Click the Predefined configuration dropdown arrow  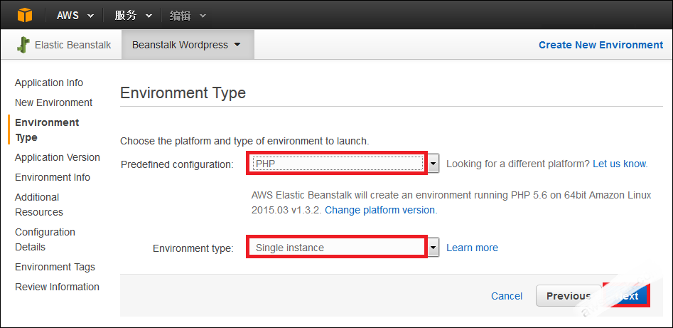point(434,164)
